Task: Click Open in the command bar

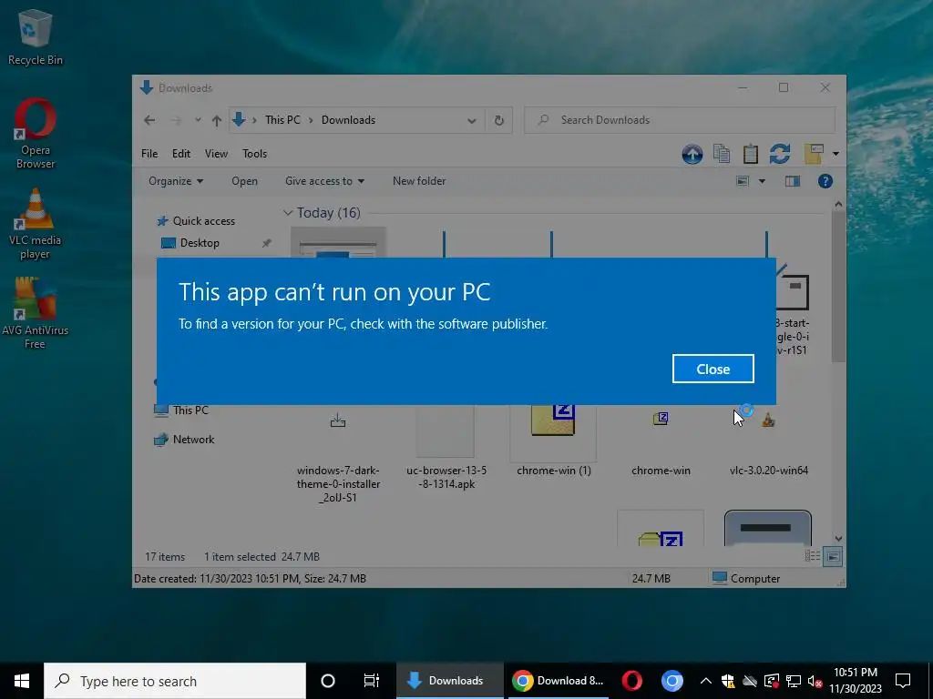Action: pyautogui.click(x=244, y=181)
